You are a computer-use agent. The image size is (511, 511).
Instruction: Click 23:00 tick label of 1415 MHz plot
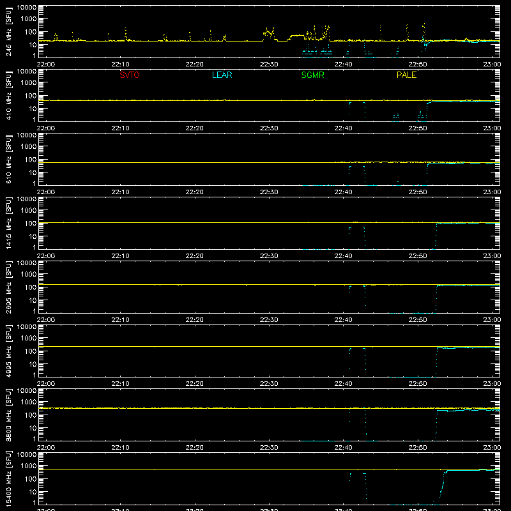coord(492,256)
